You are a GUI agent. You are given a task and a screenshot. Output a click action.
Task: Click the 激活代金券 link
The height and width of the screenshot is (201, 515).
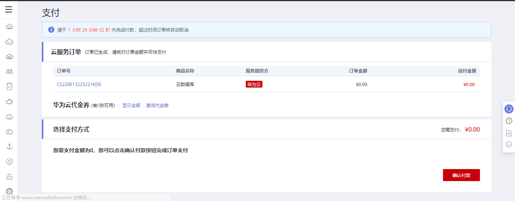(157, 106)
